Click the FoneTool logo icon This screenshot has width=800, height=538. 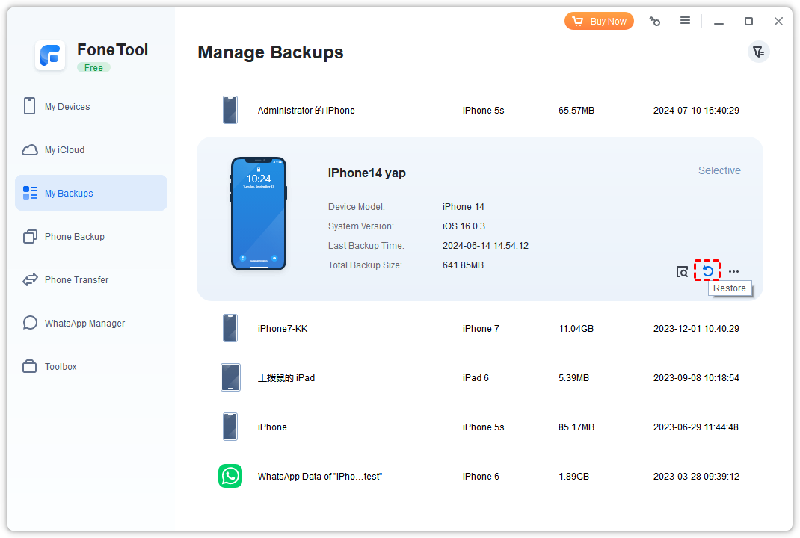(50, 55)
